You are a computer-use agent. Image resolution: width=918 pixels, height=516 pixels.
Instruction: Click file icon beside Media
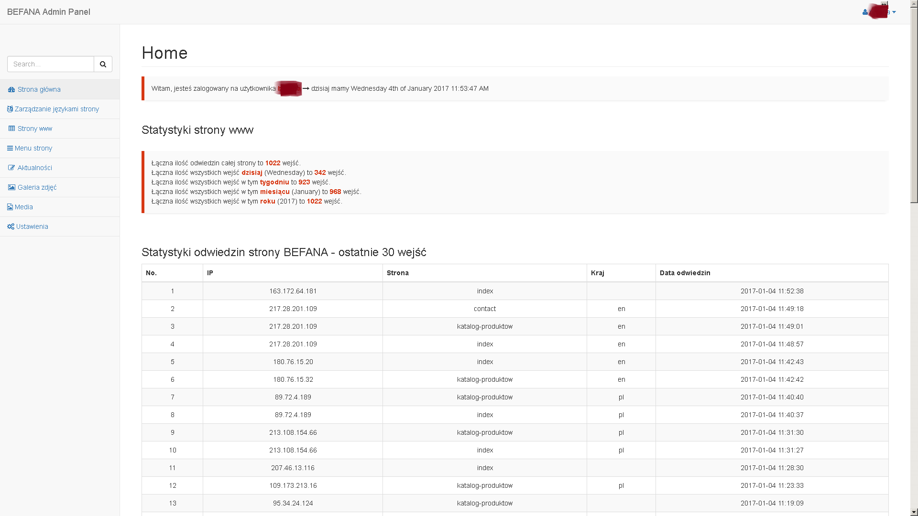(10, 207)
